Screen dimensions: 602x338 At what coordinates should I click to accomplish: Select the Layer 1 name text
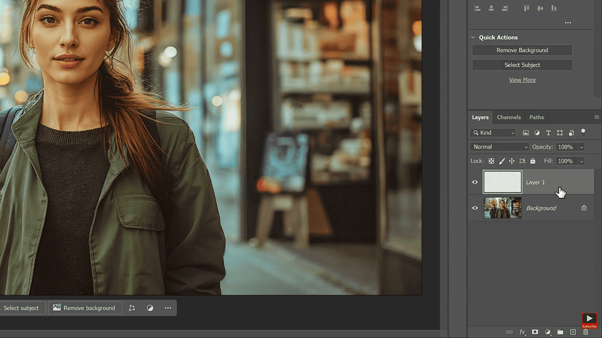(535, 182)
